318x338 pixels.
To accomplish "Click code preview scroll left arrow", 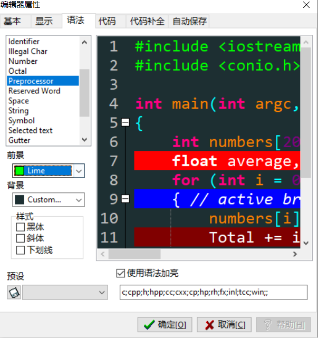I will coord(103,254).
